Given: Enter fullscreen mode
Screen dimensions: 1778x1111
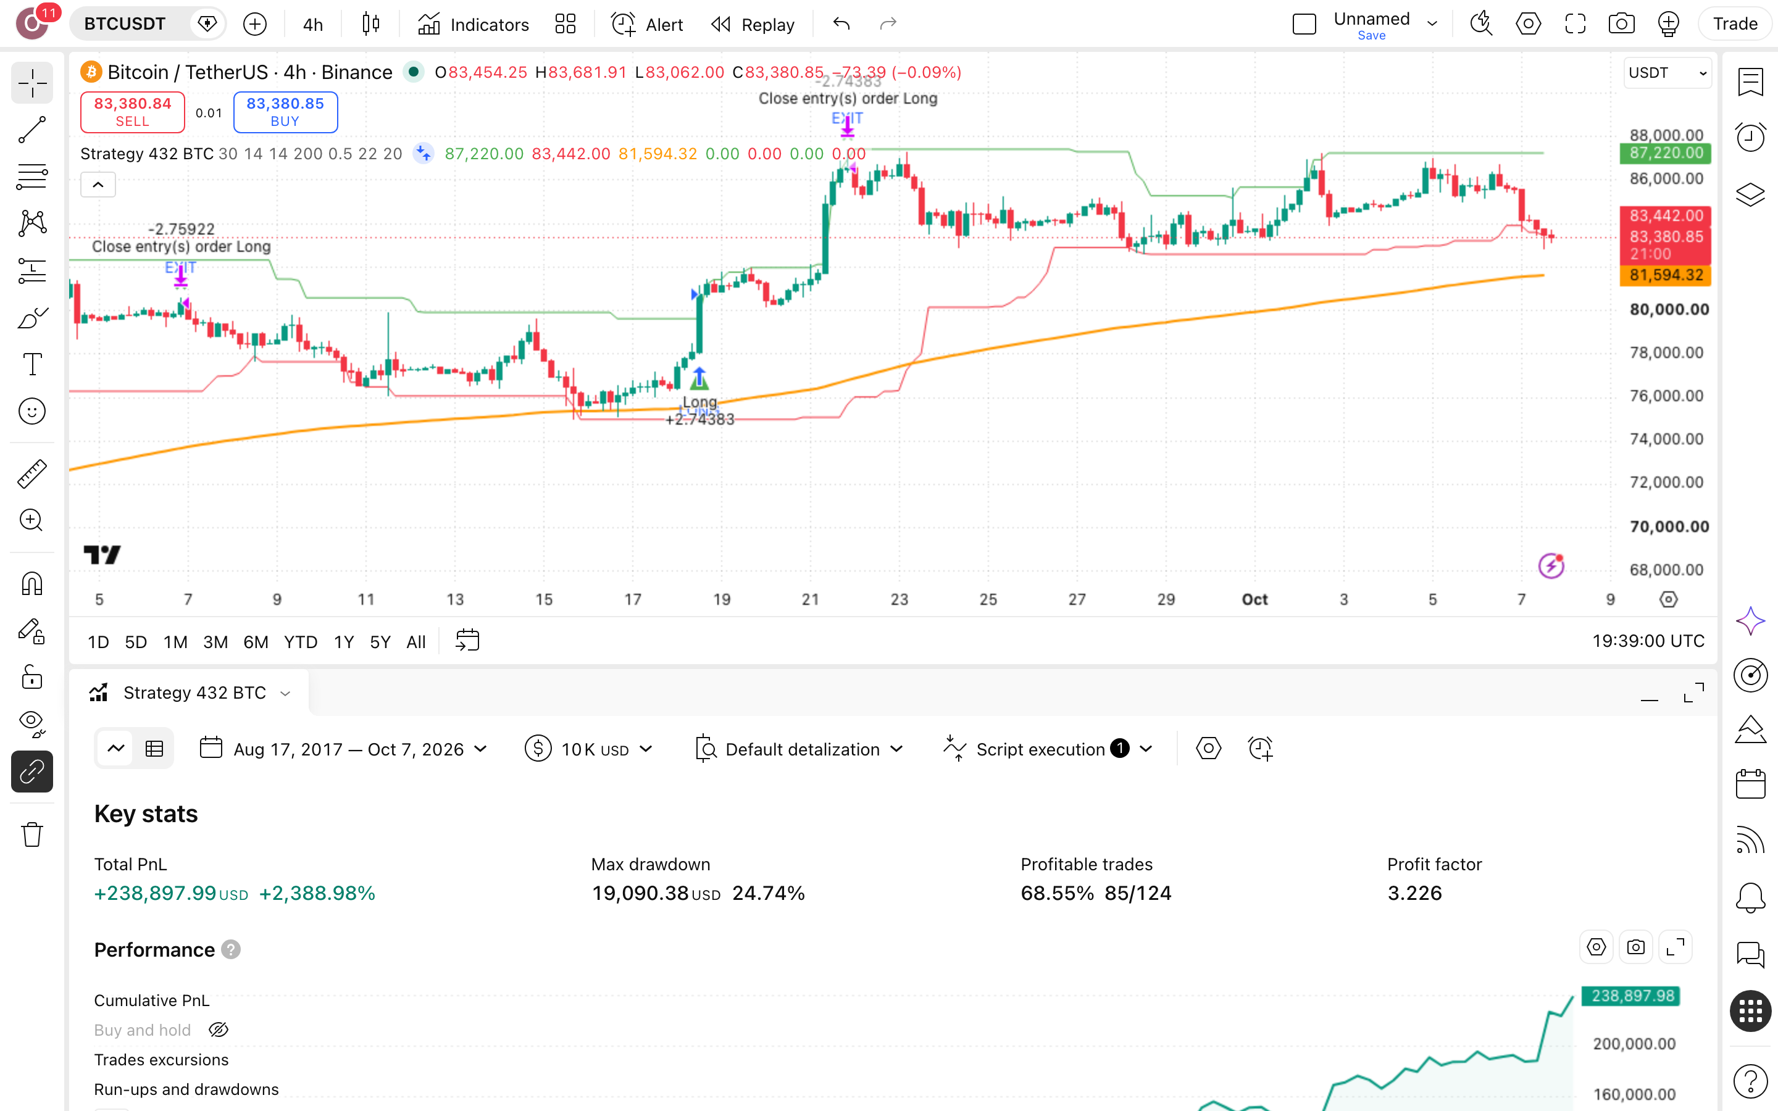Looking at the screenshot, I should 1574,24.
